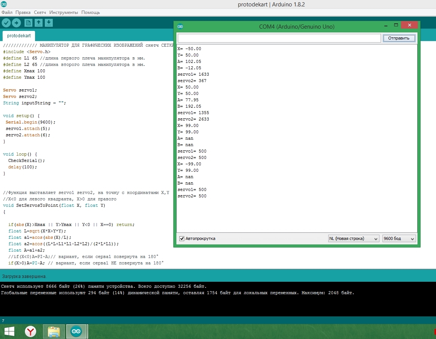Click the Upload sketch arrow icon
436x339 pixels.
pyautogui.click(x=16, y=23)
